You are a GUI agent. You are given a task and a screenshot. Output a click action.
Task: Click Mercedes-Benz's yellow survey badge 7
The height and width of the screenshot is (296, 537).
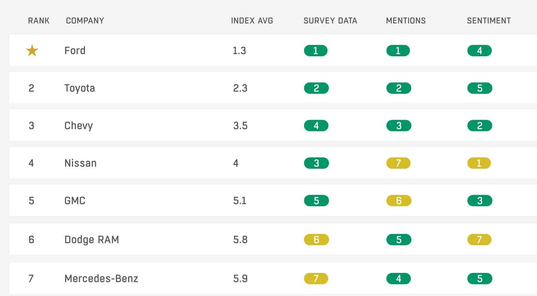316,279
